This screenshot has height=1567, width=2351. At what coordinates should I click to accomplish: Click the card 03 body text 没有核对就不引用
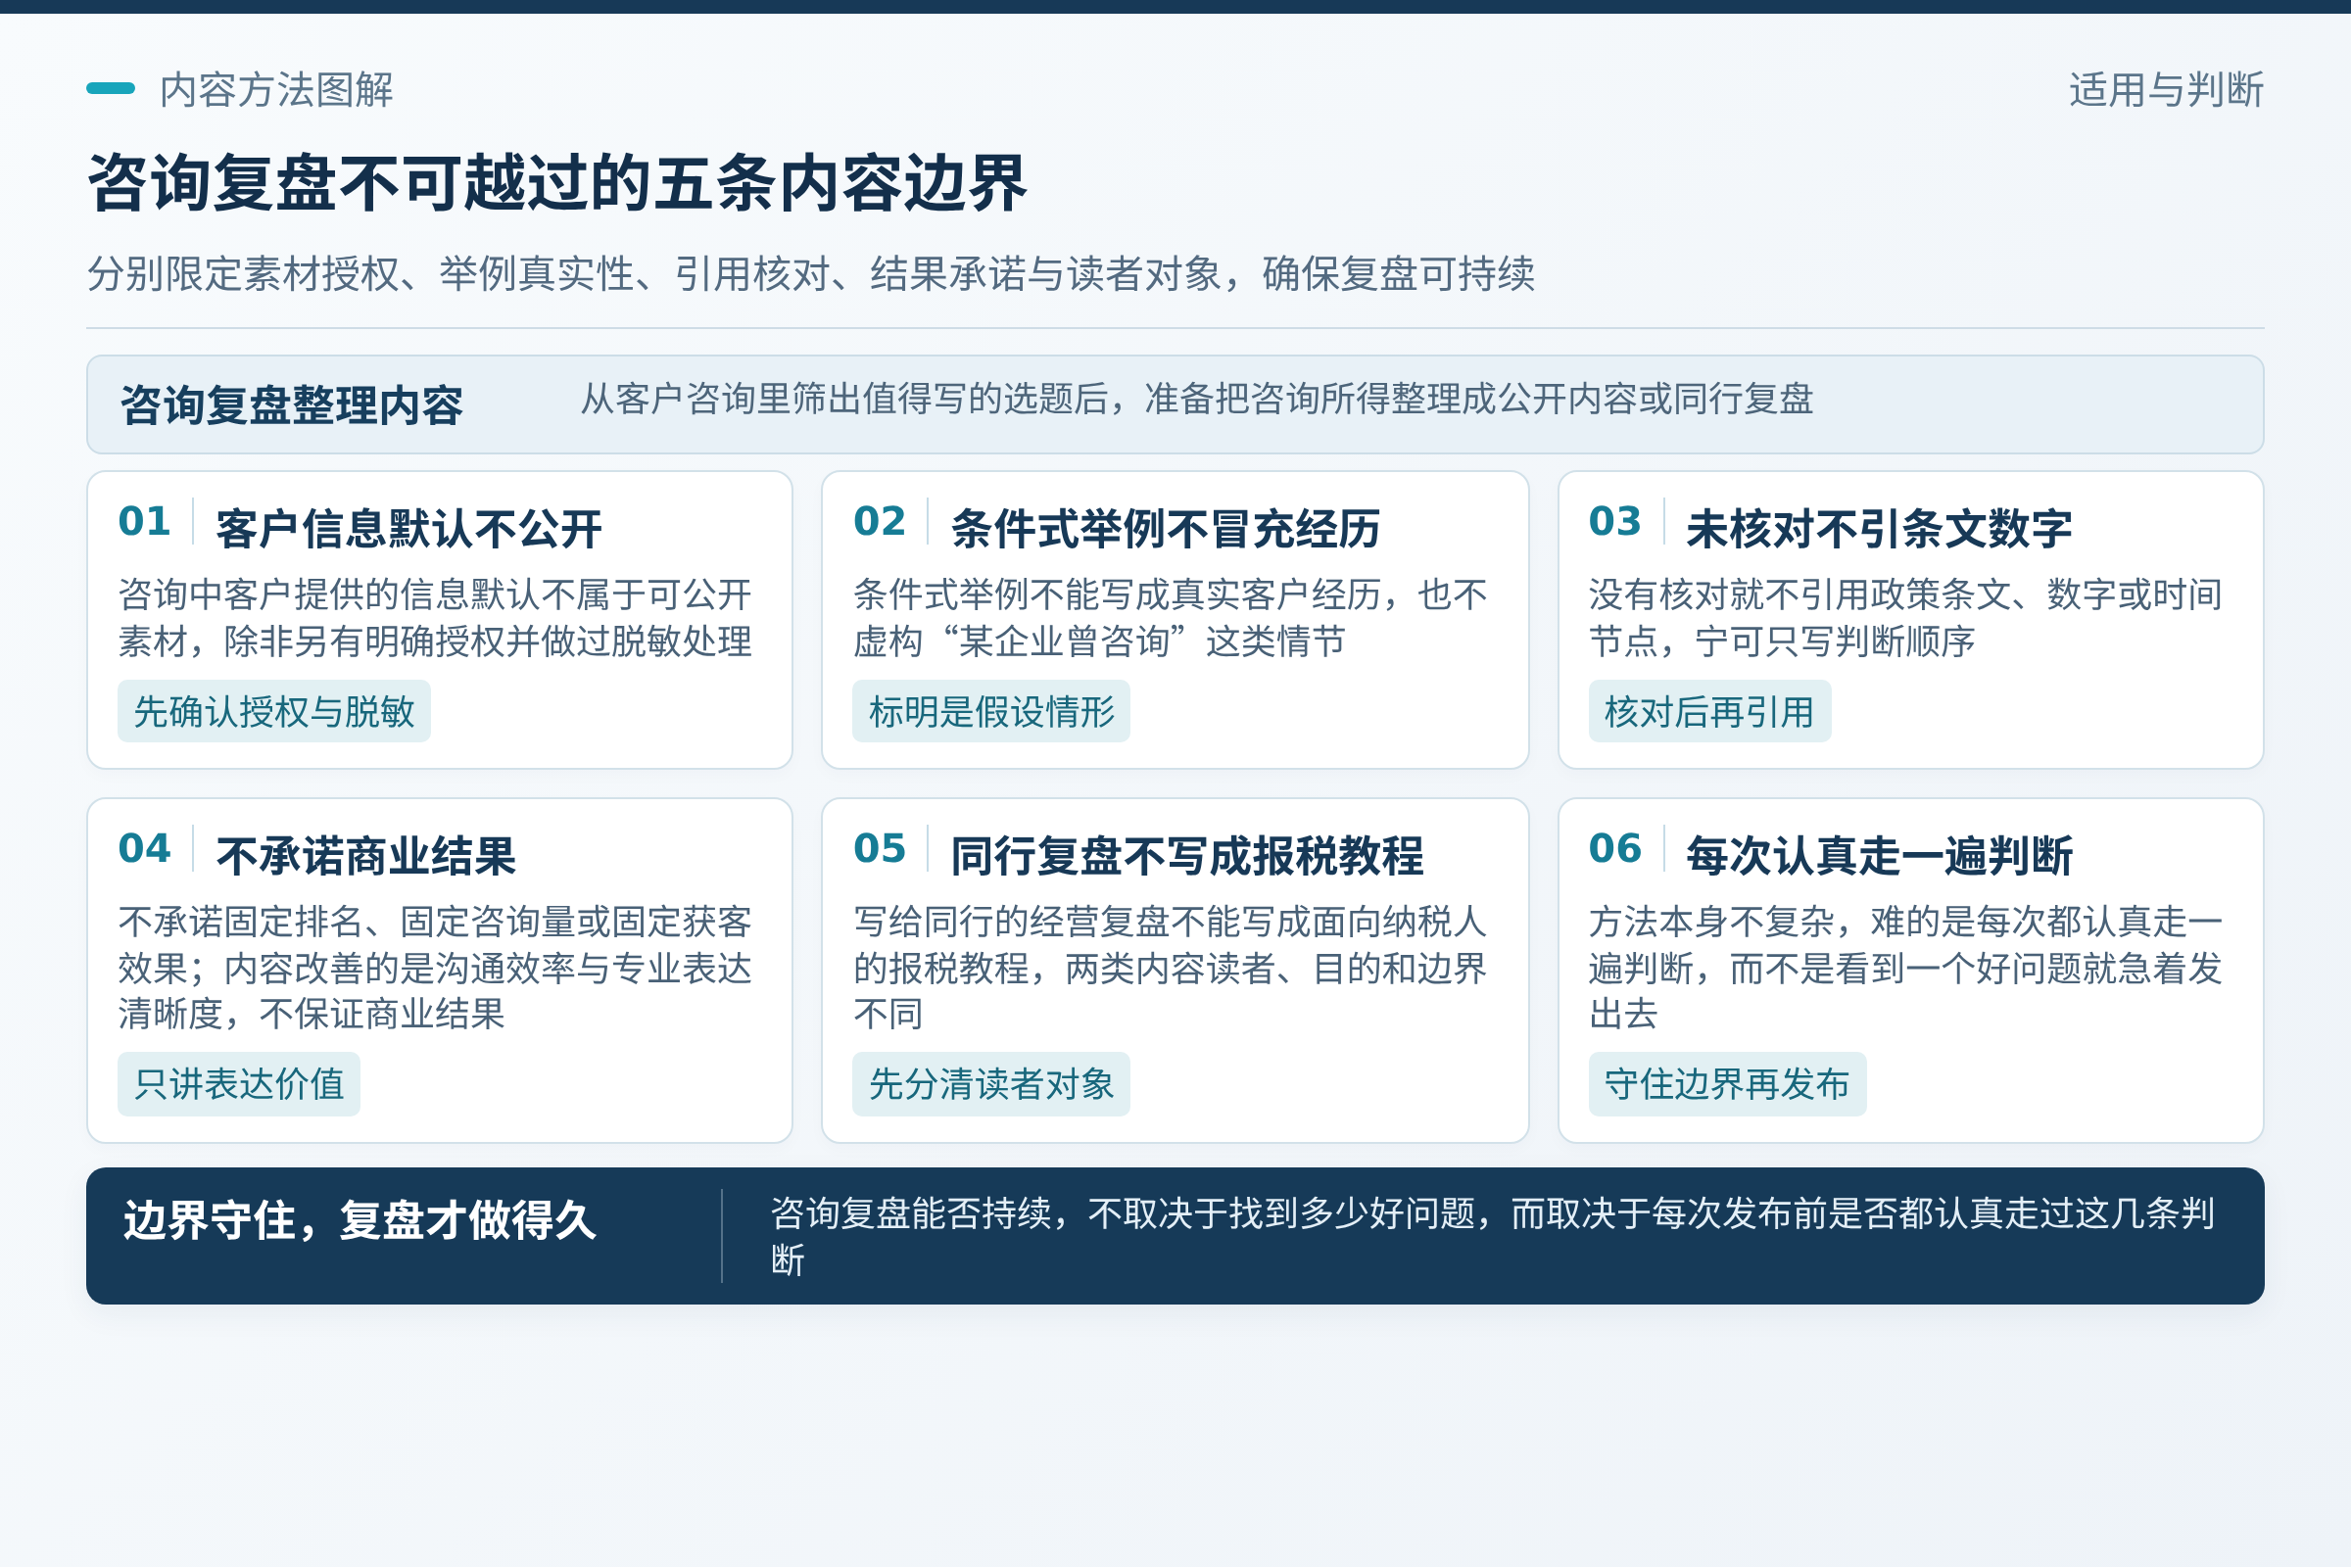[1906, 618]
